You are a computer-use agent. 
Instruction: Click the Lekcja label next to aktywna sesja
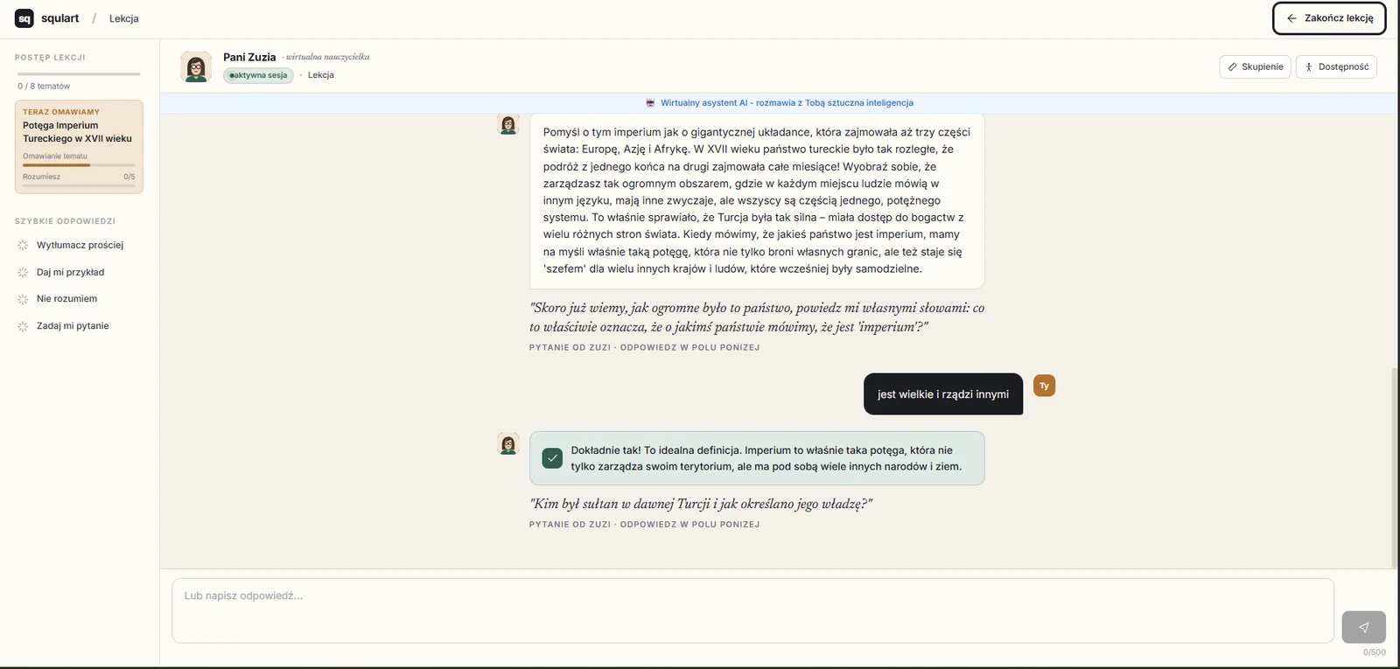point(321,75)
